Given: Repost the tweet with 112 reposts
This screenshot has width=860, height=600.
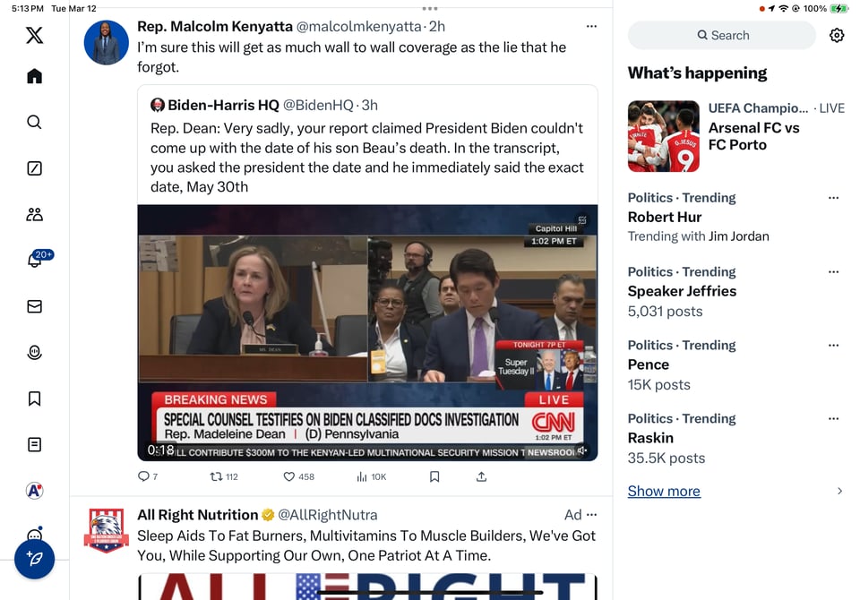Looking at the screenshot, I should [x=216, y=476].
